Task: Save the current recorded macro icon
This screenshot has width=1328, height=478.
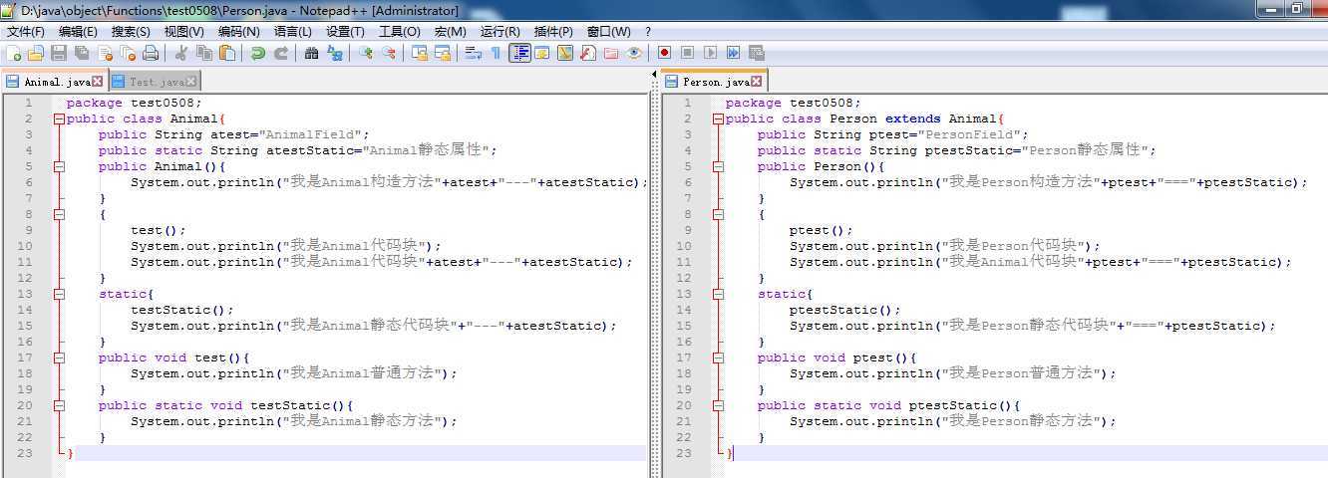Action: click(756, 53)
